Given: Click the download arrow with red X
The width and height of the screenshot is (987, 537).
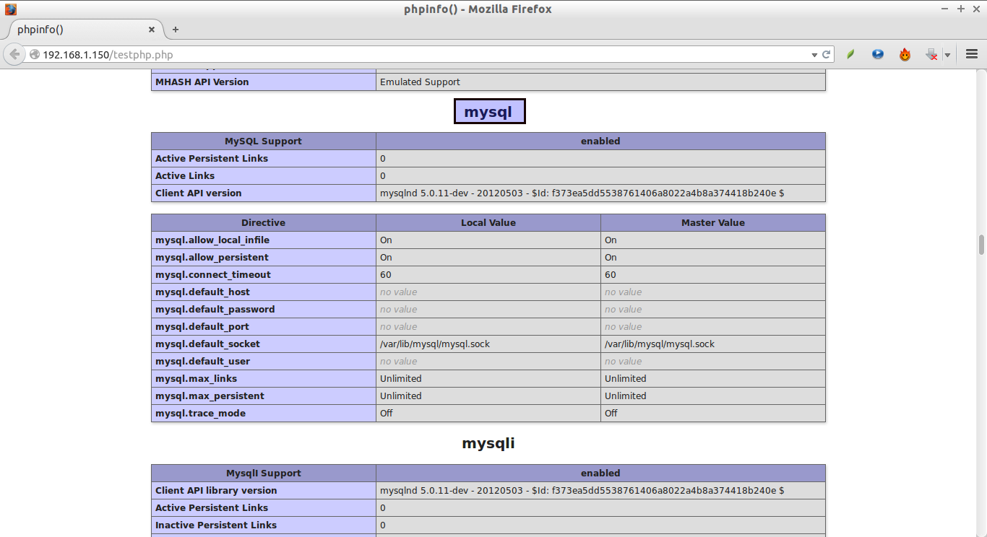Looking at the screenshot, I should [x=932, y=54].
